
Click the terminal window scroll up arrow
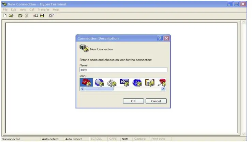[x=243, y=22]
